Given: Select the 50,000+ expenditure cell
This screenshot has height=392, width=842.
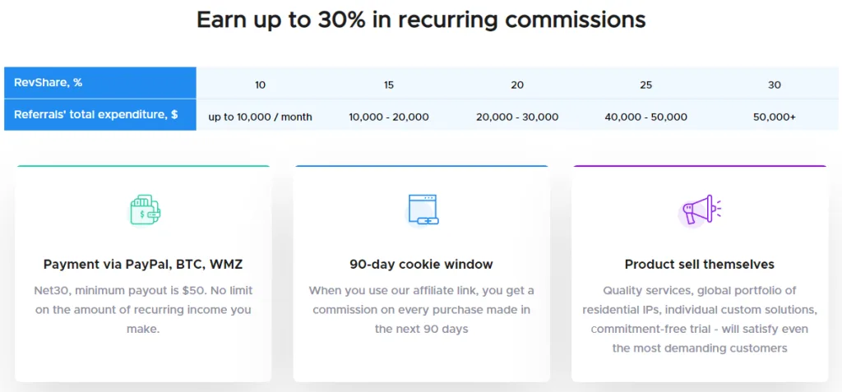Looking at the screenshot, I should [x=774, y=117].
